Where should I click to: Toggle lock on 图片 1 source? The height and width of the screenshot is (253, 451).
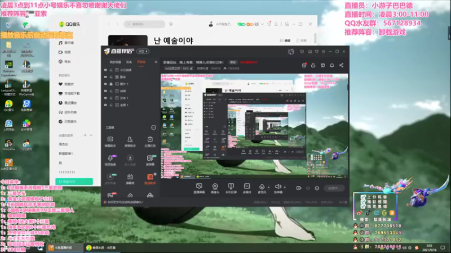point(111,84)
